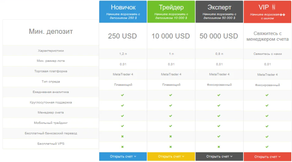
Task: Open the blue Новичок Открыть счет dropdown
Action: [x=123, y=157]
